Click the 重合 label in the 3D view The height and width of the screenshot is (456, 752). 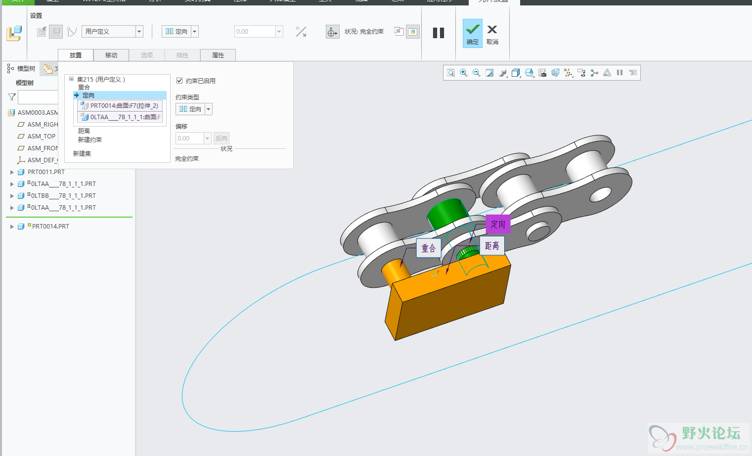(x=429, y=248)
